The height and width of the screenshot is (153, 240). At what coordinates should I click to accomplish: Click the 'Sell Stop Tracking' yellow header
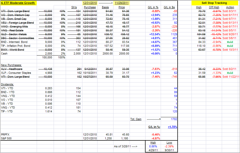click(x=214, y=3)
